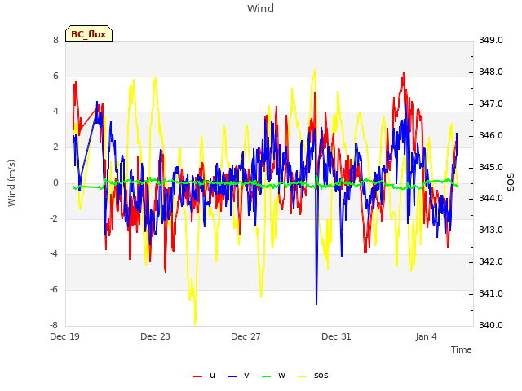Click the blue v legend color marker
522x391 pixels.
pyautogui.click(x=232, y=376)
